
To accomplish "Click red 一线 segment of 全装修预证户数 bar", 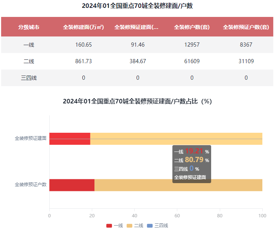I will tap(72, 185).
